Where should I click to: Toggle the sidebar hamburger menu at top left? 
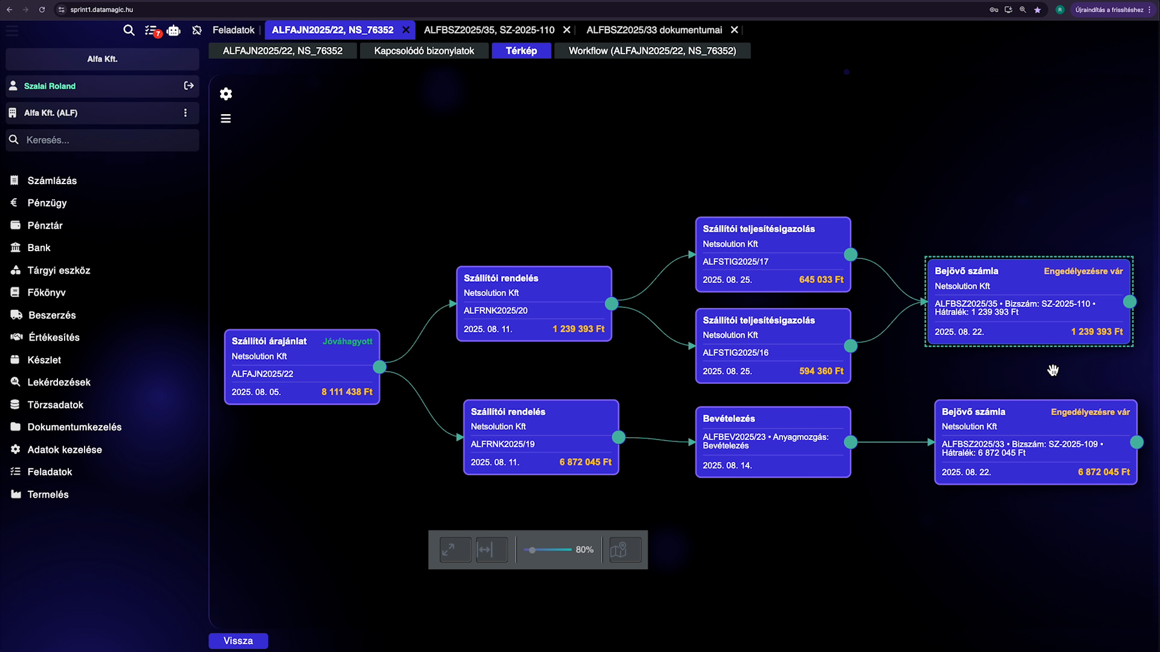coord(12,30)
